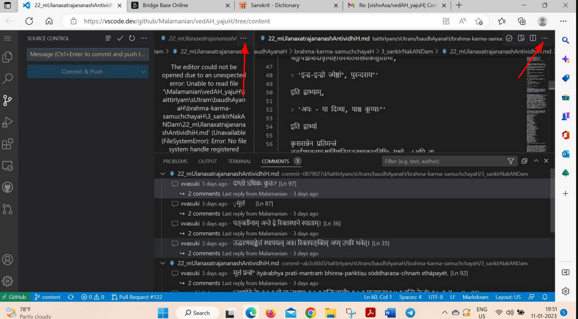Select the COMMENTS panel tab
578x319 pixels.
275,161
